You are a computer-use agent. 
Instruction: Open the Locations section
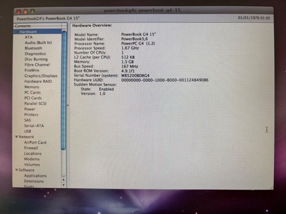coord(33,154)
